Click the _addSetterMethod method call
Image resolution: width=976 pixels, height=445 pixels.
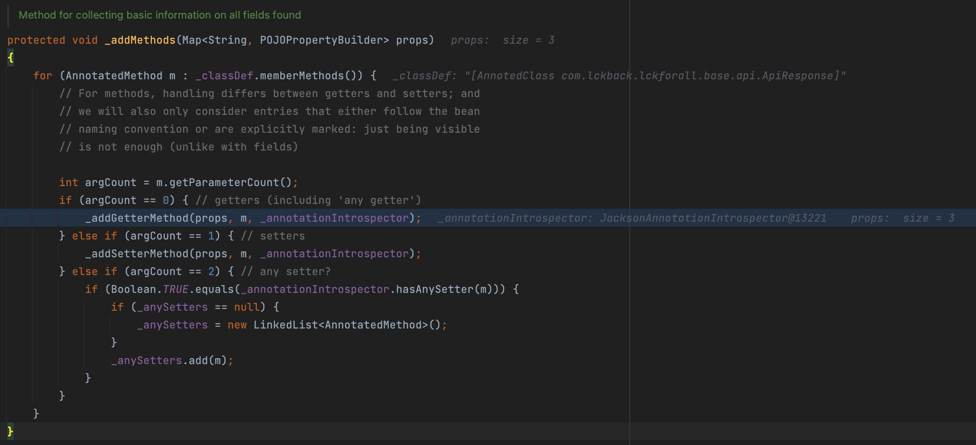[137, 254]
